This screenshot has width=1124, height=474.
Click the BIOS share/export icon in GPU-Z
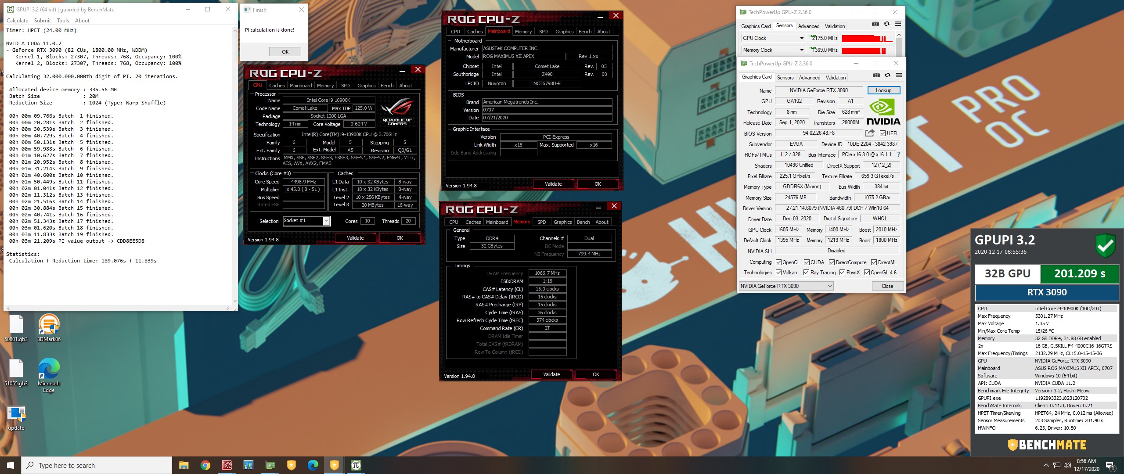[x=870, y=133]
